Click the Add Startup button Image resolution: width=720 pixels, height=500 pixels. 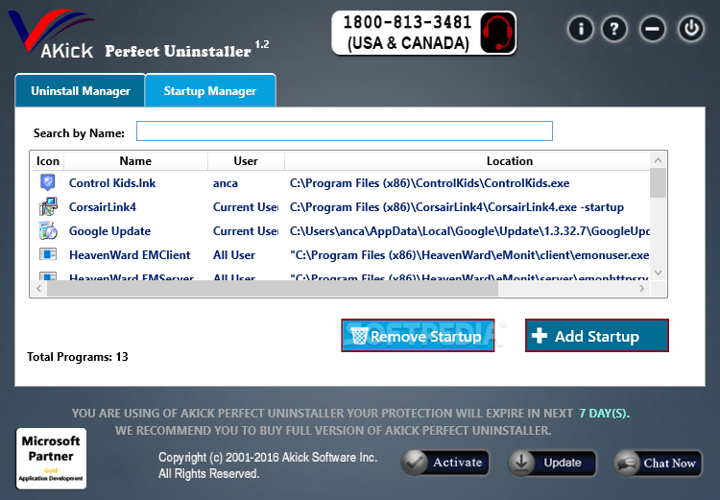point(597,336)
